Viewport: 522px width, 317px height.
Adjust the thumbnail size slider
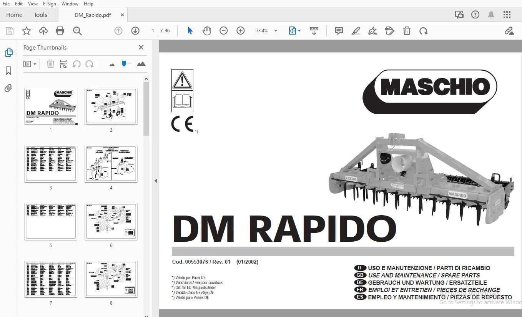(126, 64)
